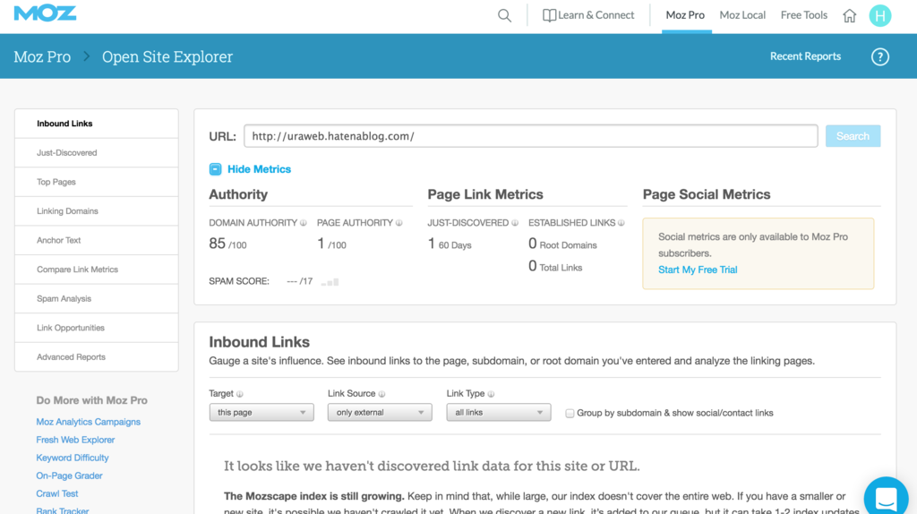Open Top Pages sidebar item

click(97, 182)
